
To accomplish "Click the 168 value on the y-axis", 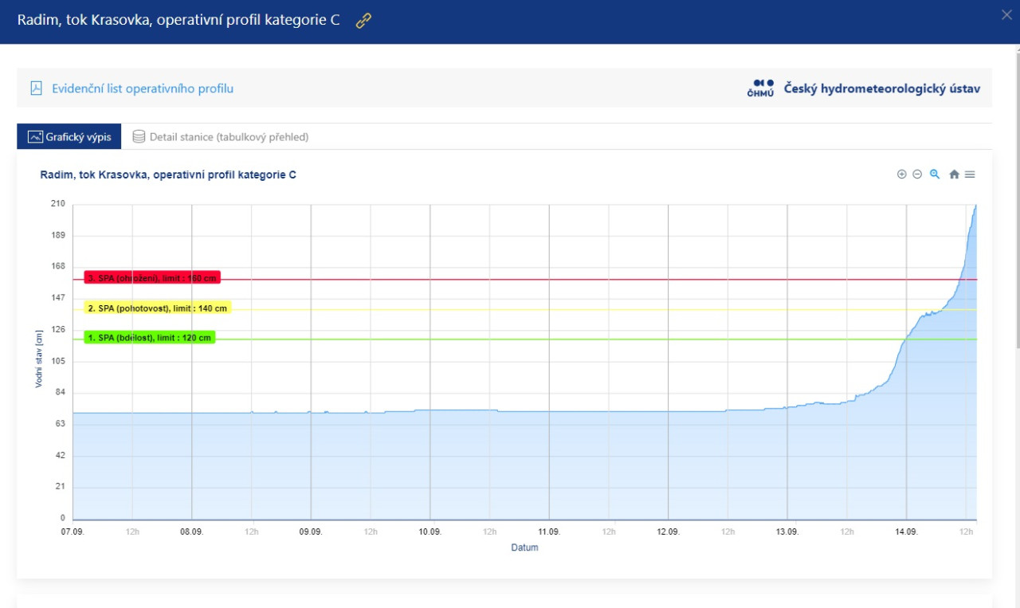I will [58, 267].
